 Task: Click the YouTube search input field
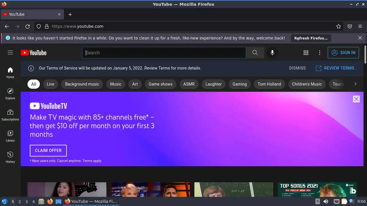pyautogui.click(x=164, y=53)
